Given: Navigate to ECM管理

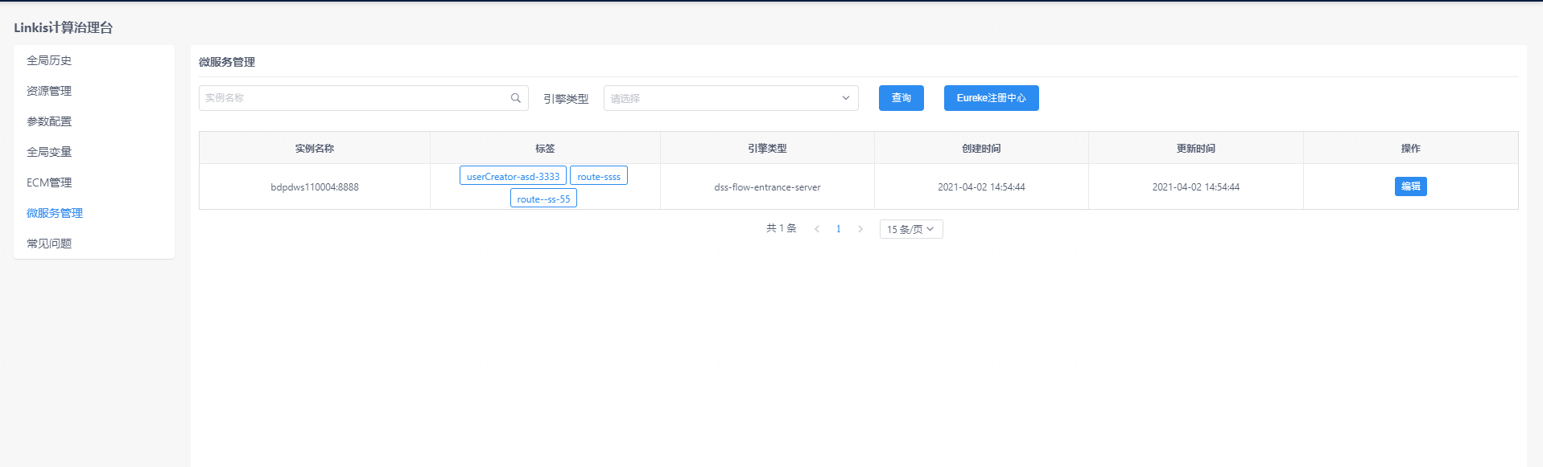Looking at the screenshot, I should coord(49,182).
